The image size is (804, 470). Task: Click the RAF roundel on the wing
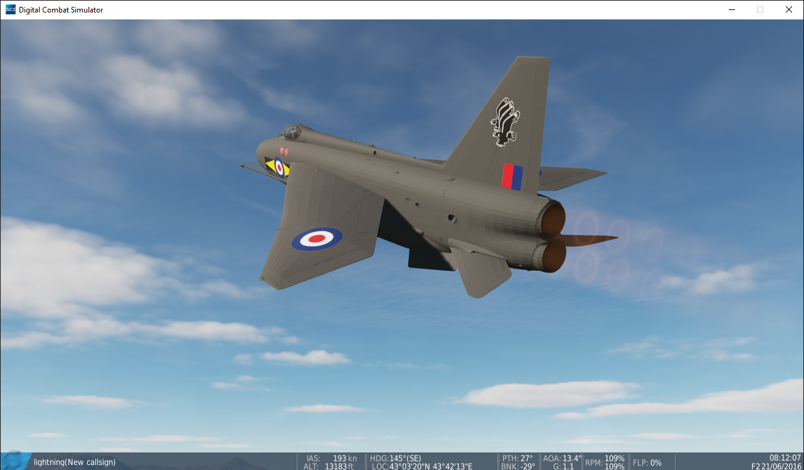pos(317,238)
